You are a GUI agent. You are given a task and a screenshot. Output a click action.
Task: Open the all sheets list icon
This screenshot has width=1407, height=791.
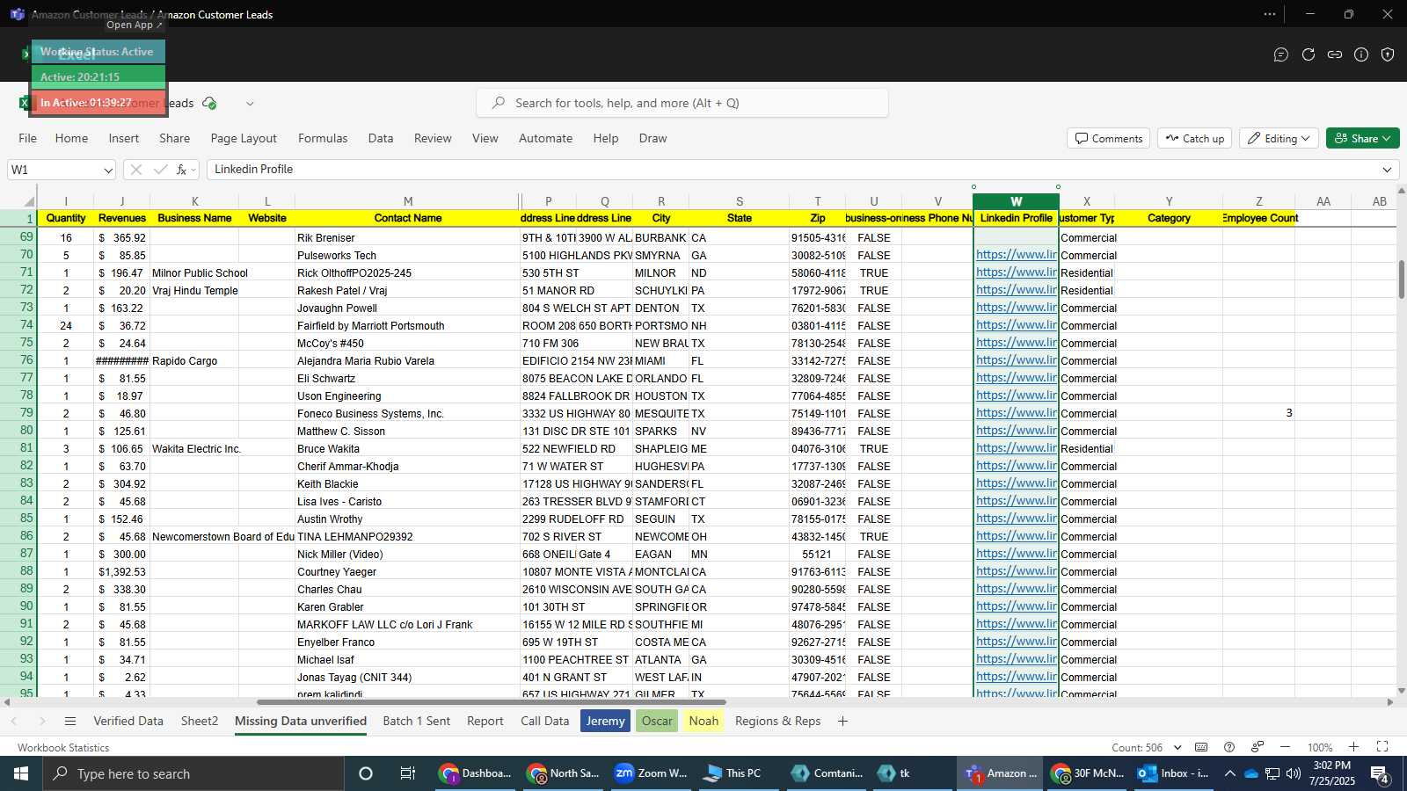coord(70,722)
